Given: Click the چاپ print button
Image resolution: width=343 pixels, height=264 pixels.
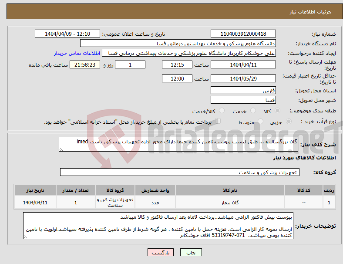Looking at the screenshot, I should (x=191, y=252).
